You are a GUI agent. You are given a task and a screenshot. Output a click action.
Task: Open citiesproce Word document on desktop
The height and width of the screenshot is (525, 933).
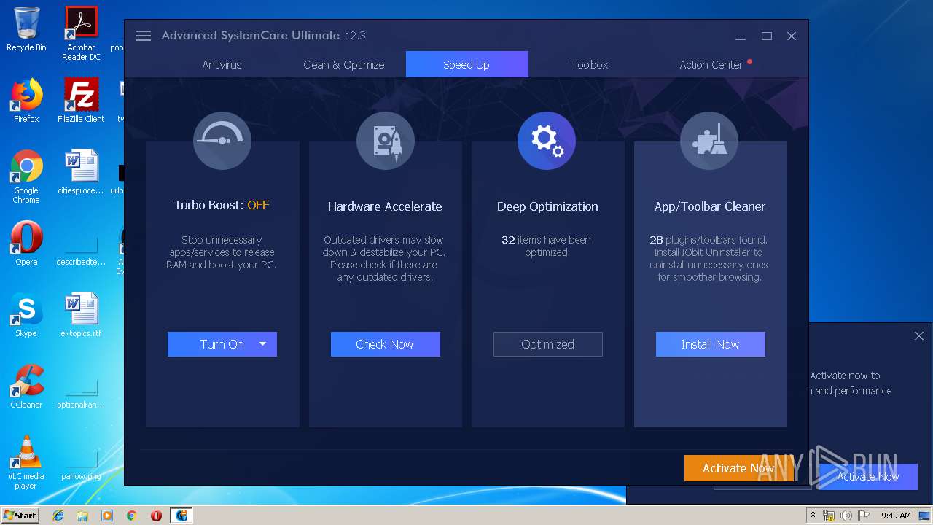click(81, 172)
